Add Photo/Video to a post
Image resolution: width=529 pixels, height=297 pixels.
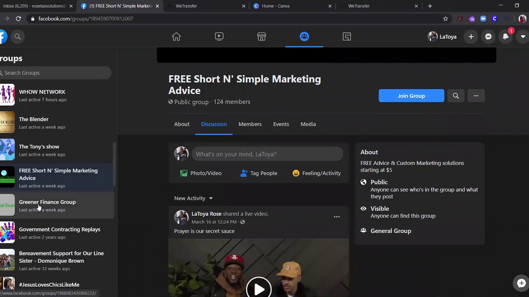[x=201, y=173]
